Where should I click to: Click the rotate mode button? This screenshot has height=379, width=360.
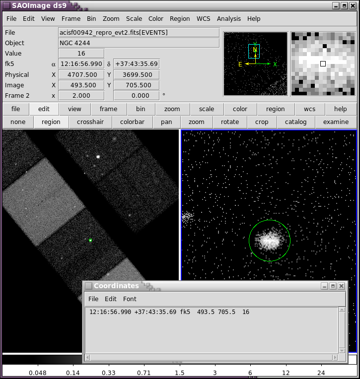(229, 122)
